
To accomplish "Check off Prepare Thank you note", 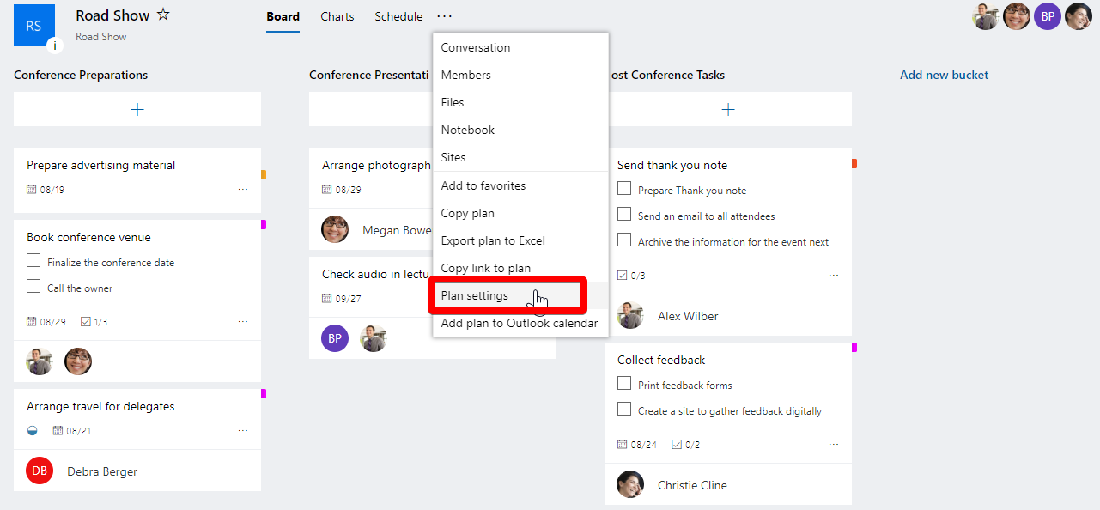I will [x=623, y=190].
